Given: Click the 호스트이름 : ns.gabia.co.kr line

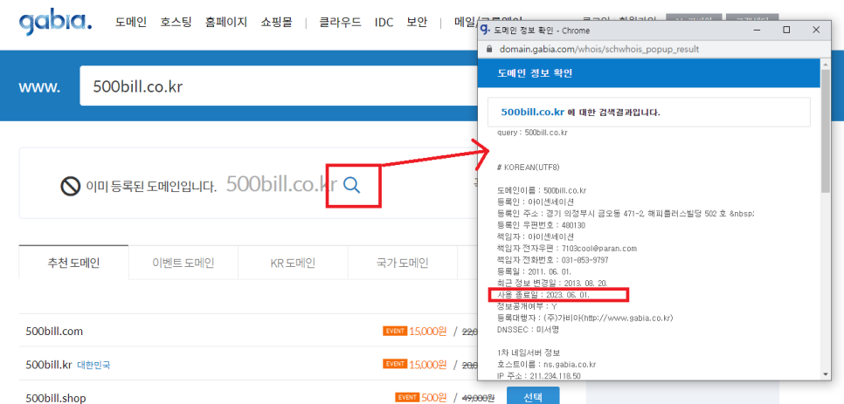Looking at the screenshot, I should [x=546, y=364].
